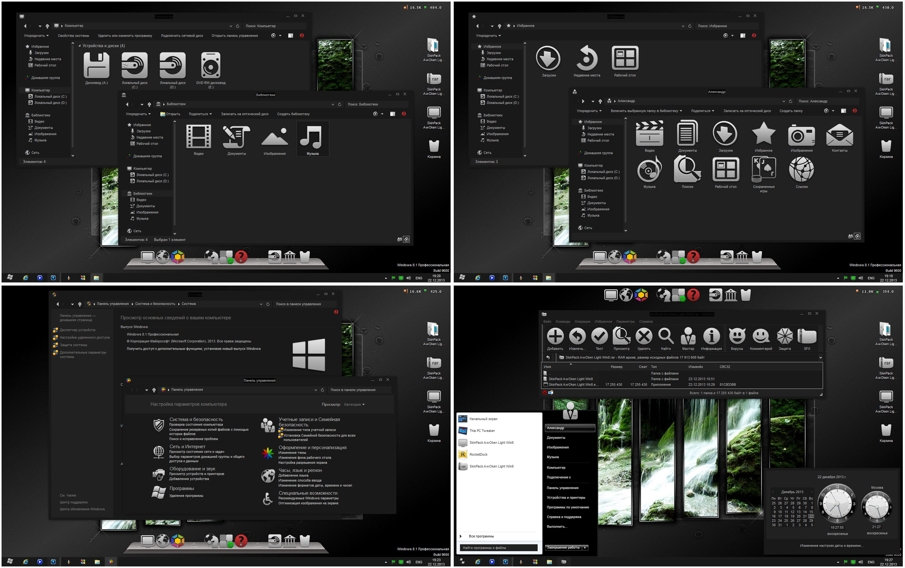Open Диспетчер устройств link
The image size is (905, 568).
coord(77,330)
